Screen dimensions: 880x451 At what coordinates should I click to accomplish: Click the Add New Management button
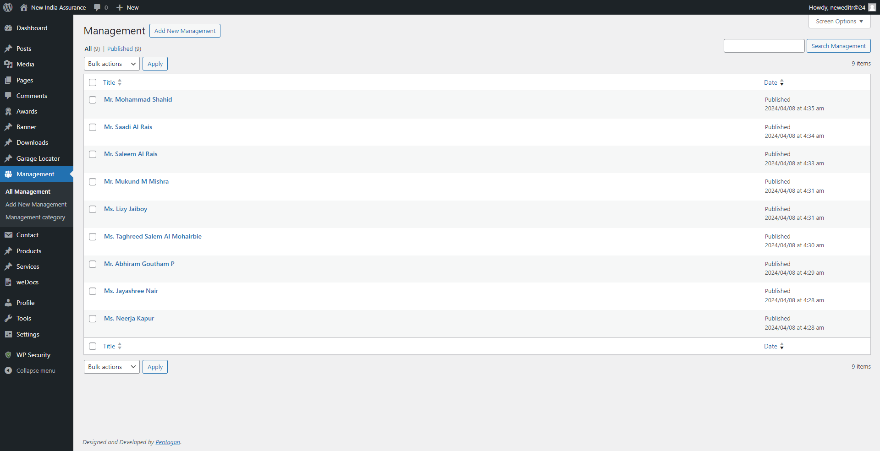[185, 31]
